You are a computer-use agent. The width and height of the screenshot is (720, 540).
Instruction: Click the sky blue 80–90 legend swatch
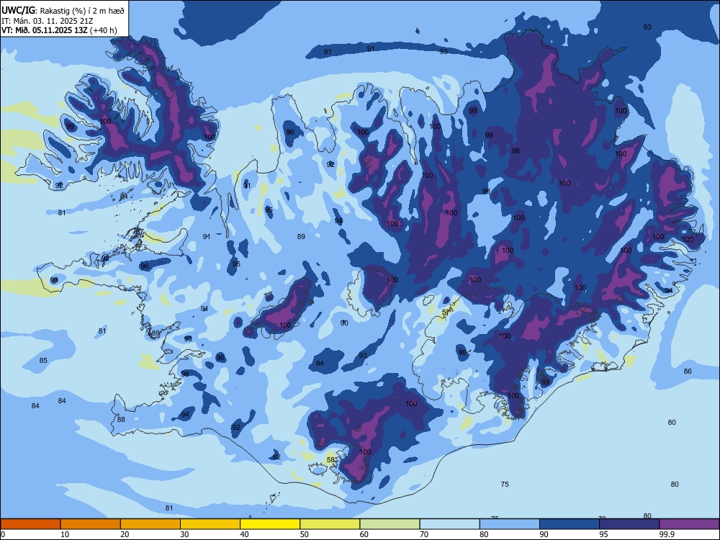click(x=510, y=524)
